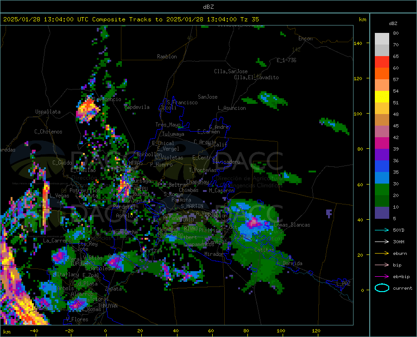The width and height of the screenshot is (417, 337).
Task: Click the L_PAZ map label
Action: point(343,284)
